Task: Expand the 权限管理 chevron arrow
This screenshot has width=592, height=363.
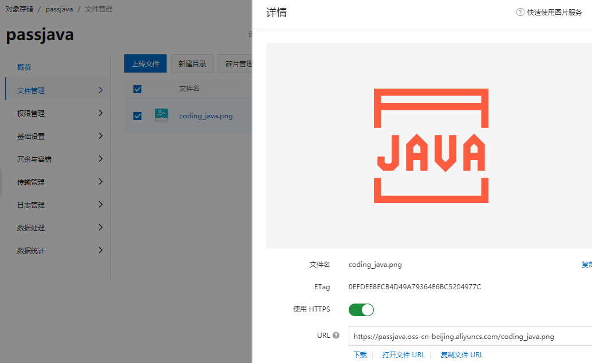Action: (100, 113)
